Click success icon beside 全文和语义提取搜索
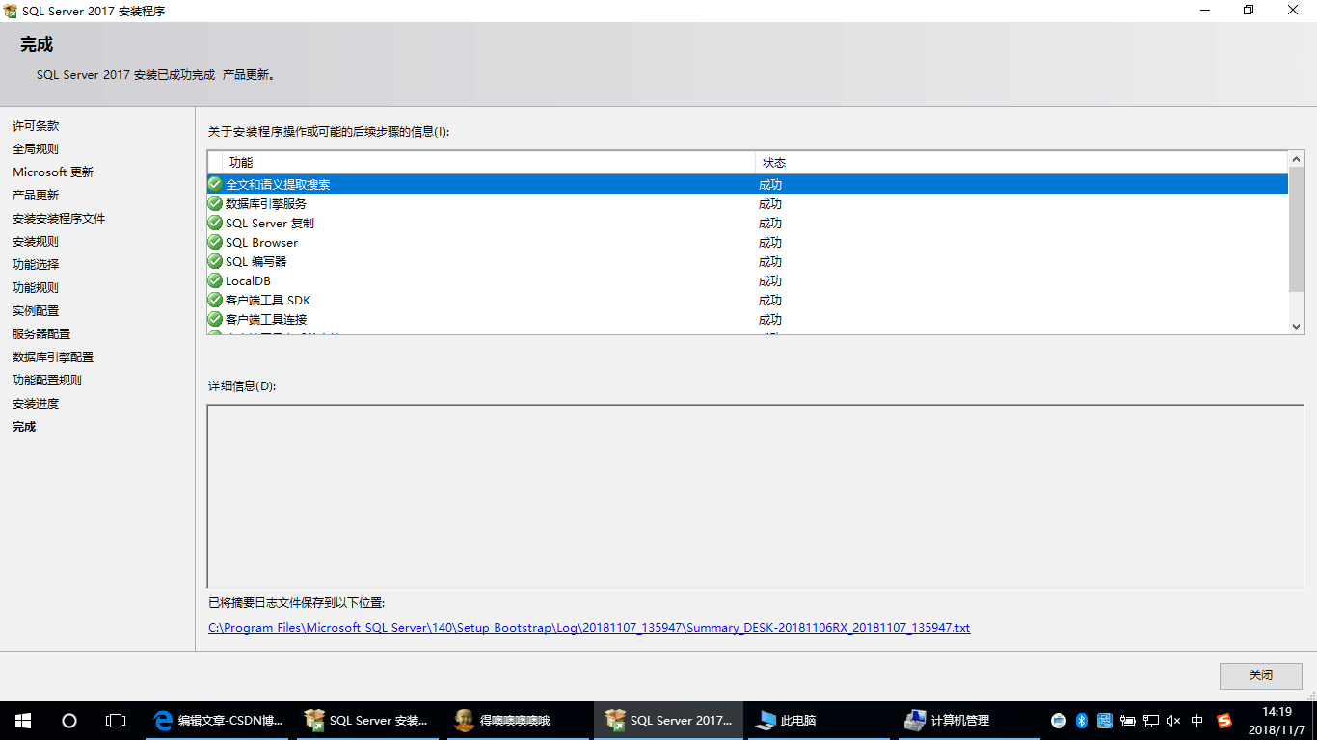Viewport: 1317px width, 740px height. 214,183
